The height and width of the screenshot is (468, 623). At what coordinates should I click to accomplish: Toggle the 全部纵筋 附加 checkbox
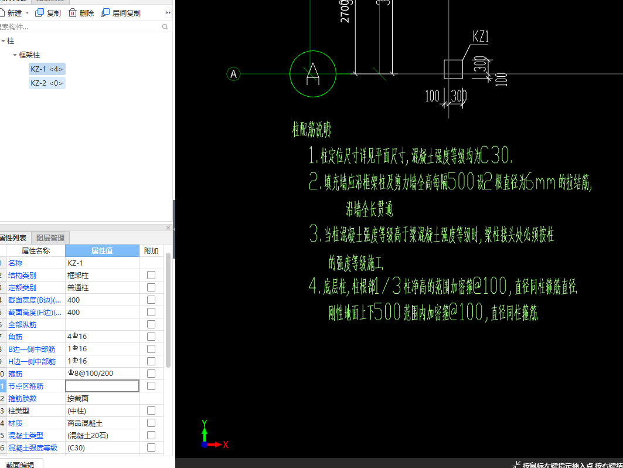(151, 324)
